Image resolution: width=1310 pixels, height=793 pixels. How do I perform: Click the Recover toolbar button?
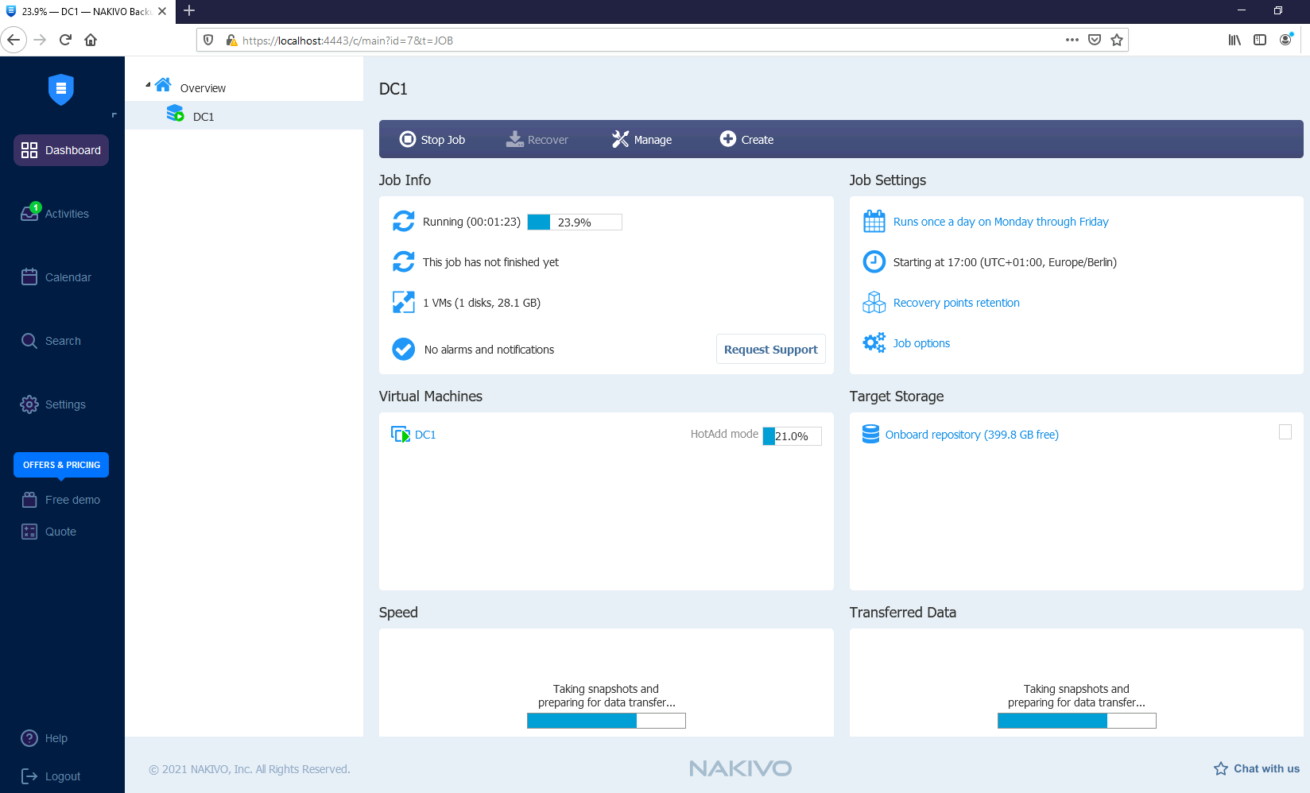pos(537,139)
